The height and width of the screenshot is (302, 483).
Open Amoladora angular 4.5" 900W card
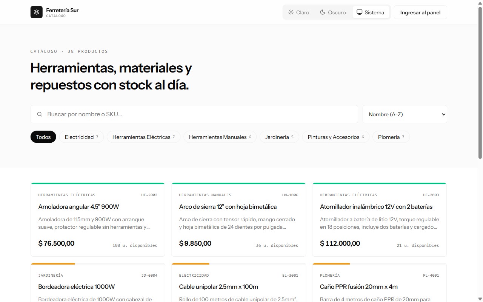98,220
